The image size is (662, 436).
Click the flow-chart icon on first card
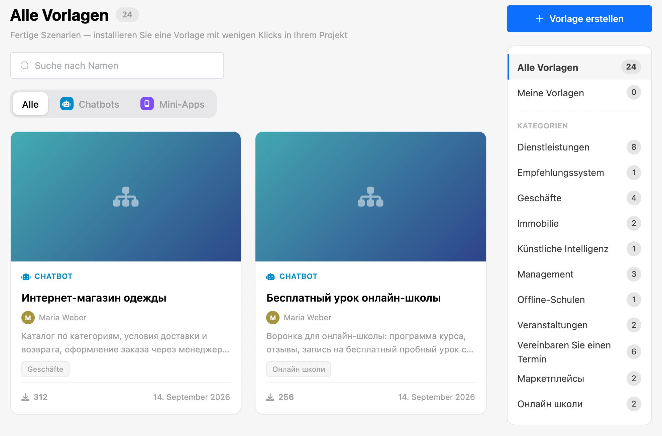click(x=126, y=197)
